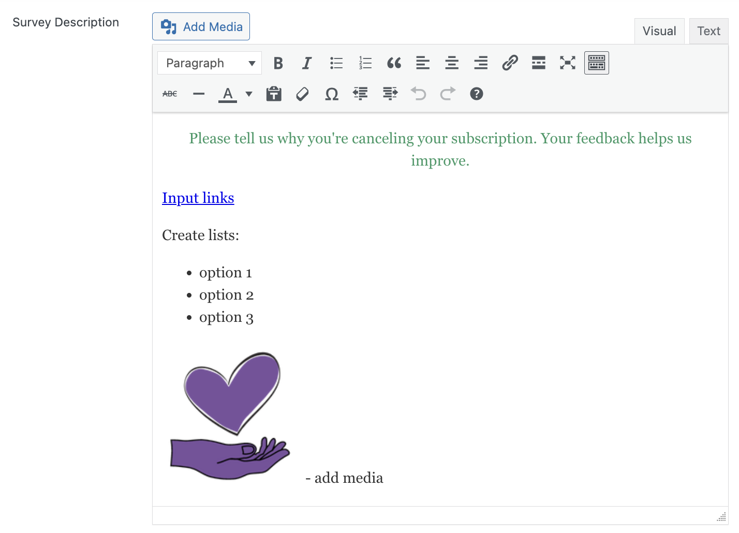Click the Paste as text icon
This screenshot has width=739, height=533.
274,94
